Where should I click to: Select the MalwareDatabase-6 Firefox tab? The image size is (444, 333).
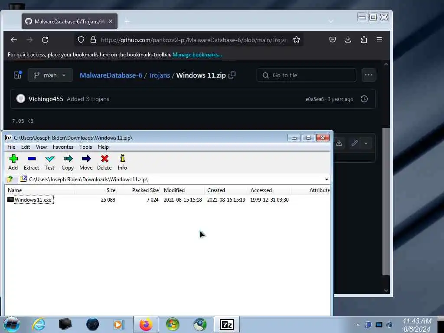tap(69, 21)
